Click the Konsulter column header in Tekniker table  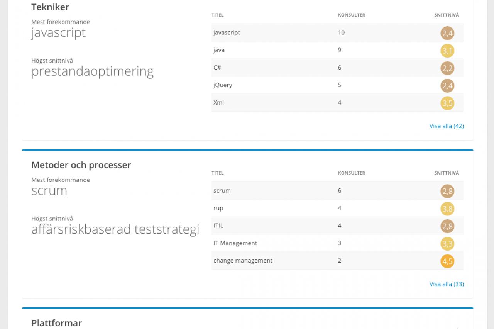point(351,15)
